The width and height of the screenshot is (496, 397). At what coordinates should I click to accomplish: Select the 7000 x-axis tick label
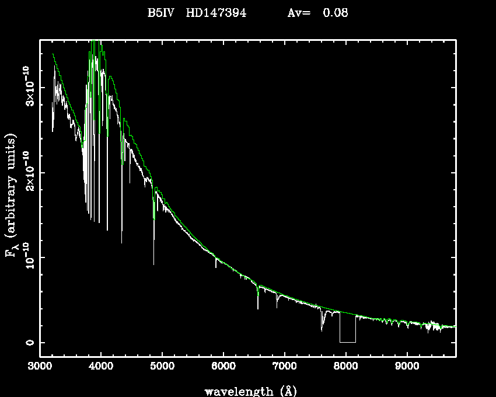[284, 367]
